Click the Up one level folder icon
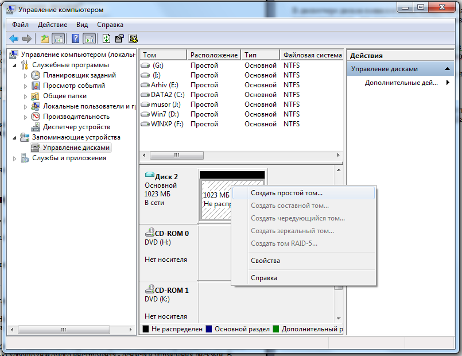 (45, 38)
